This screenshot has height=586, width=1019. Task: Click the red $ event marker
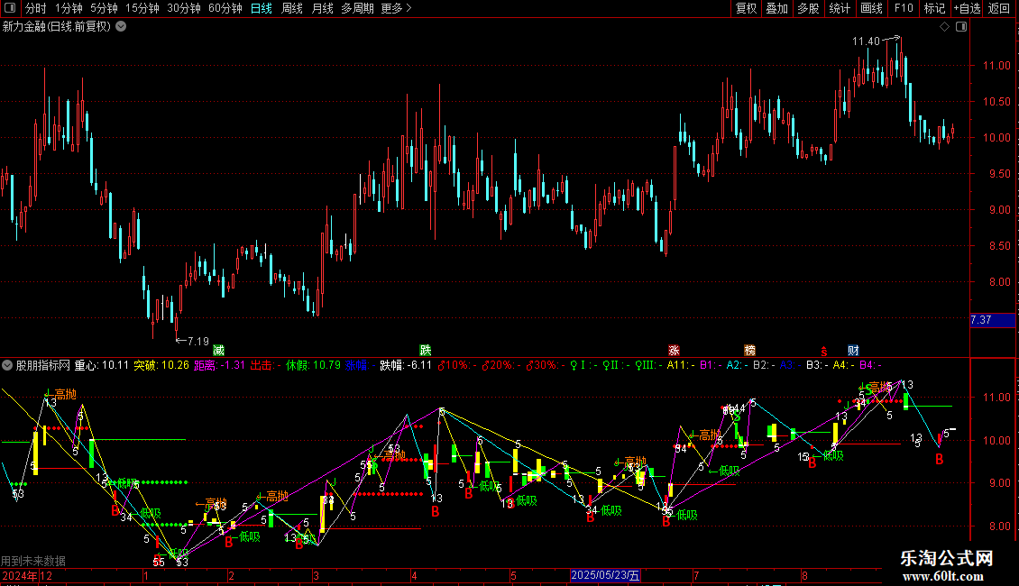(x=824, y=351)
